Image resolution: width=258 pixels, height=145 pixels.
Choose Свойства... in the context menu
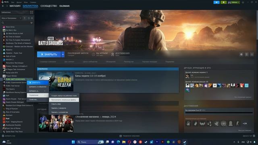pyautogui.click(x=37, y=99)
